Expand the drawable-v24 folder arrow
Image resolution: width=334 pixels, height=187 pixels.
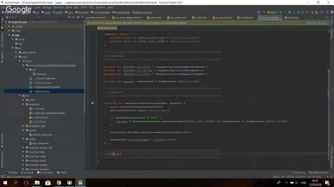click(x=23, y=126)
